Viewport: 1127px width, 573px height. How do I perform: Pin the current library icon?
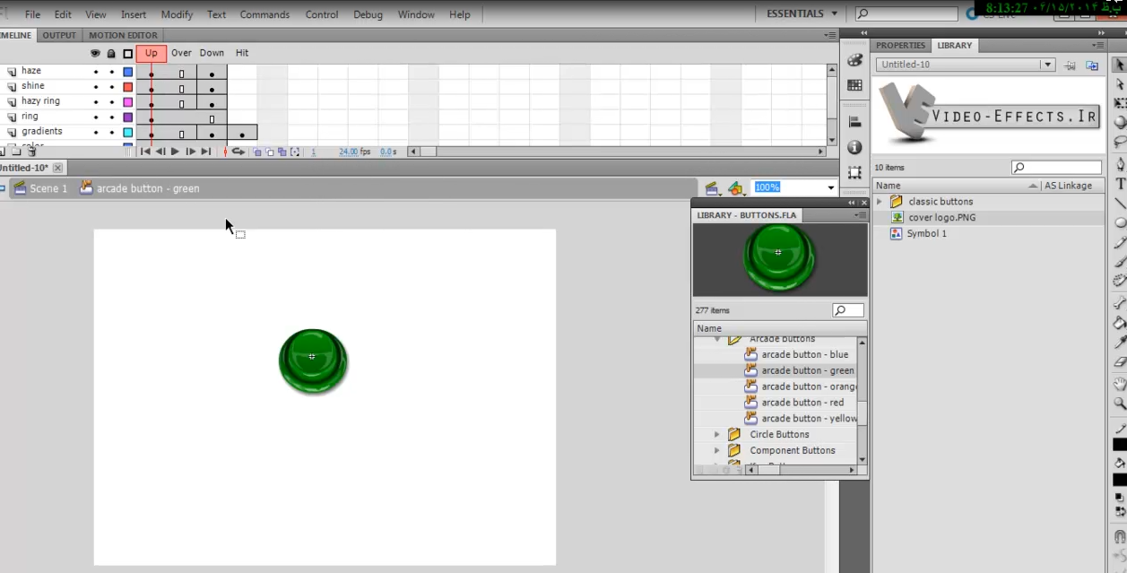(x=1070, y=65)
